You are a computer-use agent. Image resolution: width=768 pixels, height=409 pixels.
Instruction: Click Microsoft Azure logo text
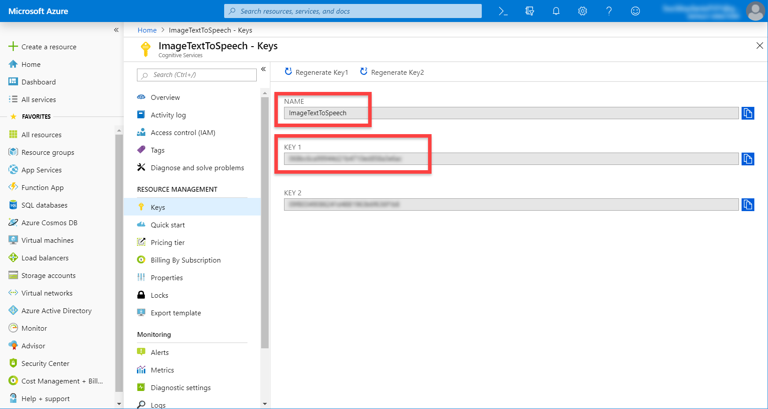[x=38, y=11]
